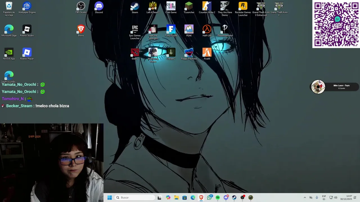
Task: Open Microsoft Store on the taskbar
Action: (184, 198)
